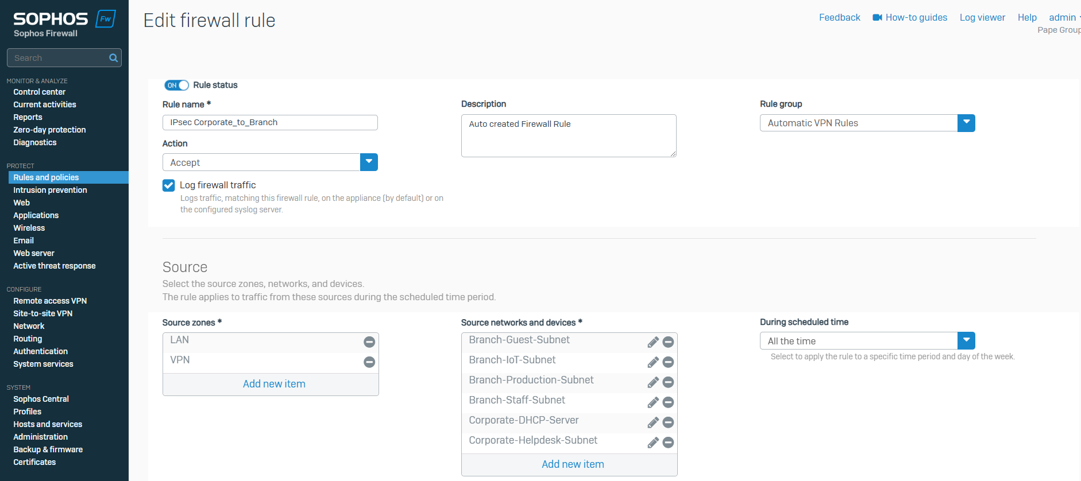Click the Description text area

569,135
